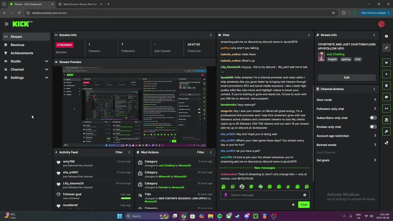Open Channel Actions three-dot menu
Image resolution: width=393 pixels, height=221 pixels.
tap(374, 89)
